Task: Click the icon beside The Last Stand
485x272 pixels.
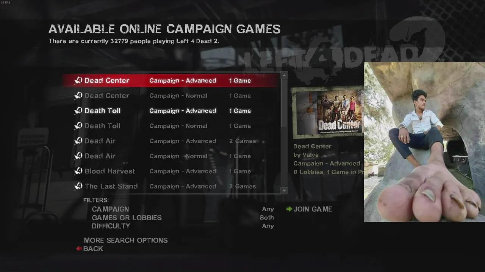Action: (x=78, y=186)
